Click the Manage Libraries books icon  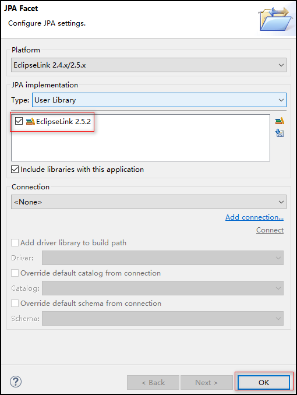[x=280, y=121]
